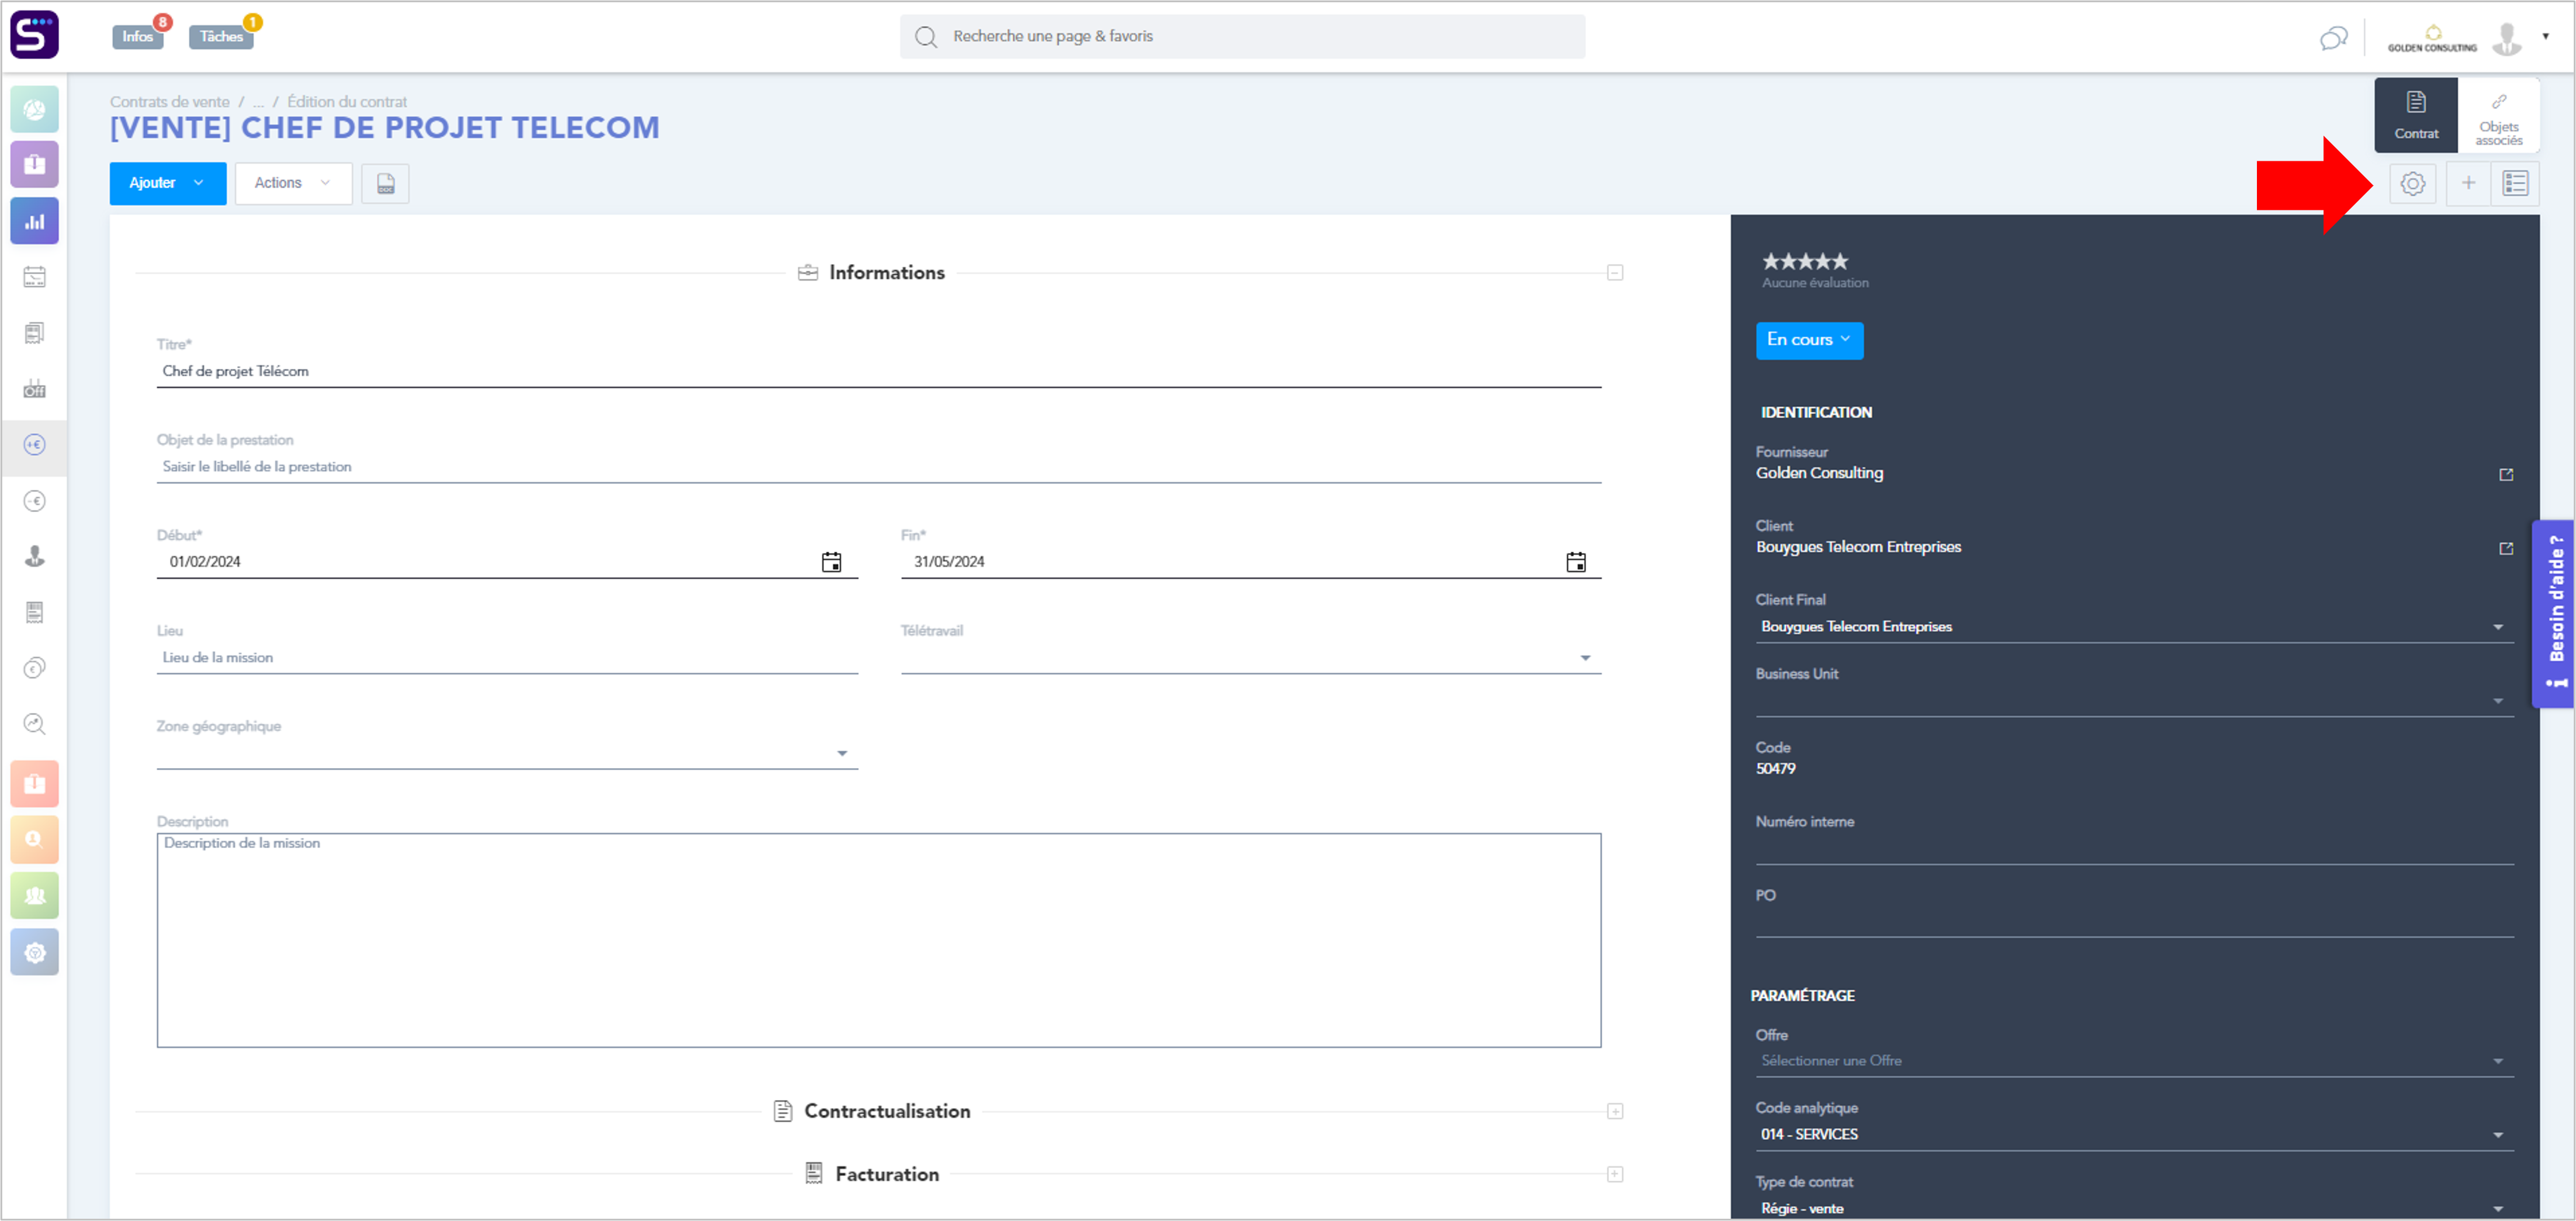Click the Numéro interne input field

click(2135, 849)
